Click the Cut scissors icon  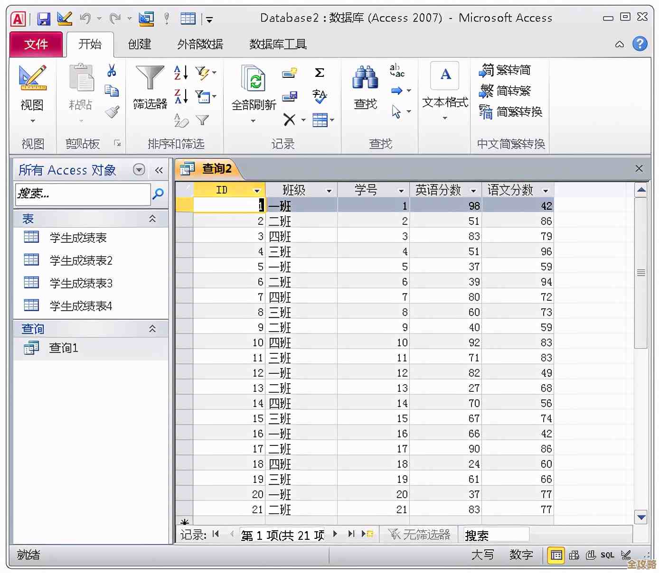point(112,71)
